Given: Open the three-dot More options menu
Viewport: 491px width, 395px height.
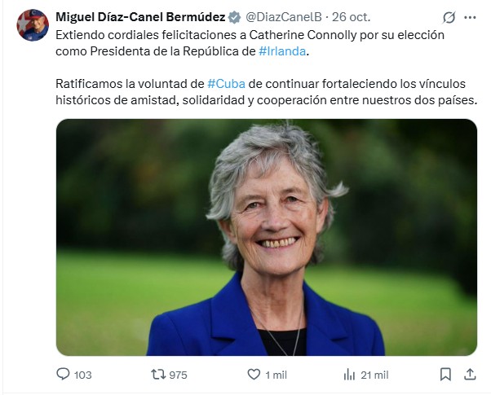Looking at the screenshot, I should pyautogui.click(x=470, y=17).
